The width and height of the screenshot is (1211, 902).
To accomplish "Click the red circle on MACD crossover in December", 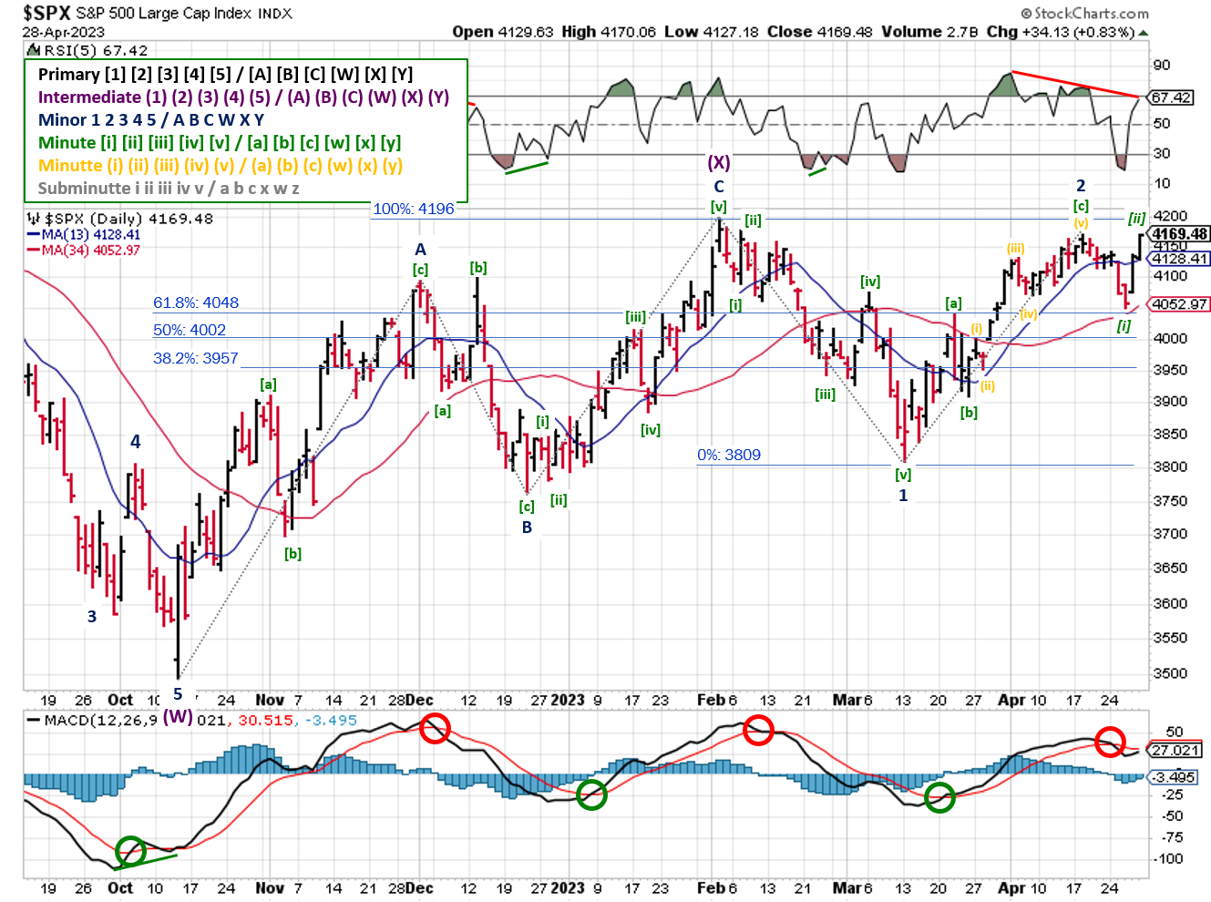I will pyautogui.click(x=436, y=729).
